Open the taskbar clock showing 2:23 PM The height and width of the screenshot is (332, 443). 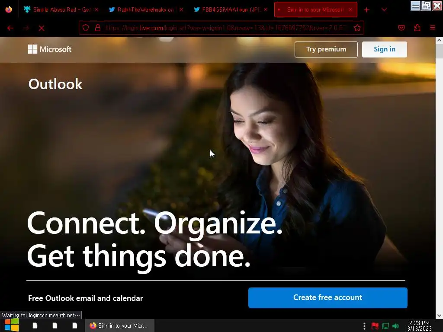420,326
